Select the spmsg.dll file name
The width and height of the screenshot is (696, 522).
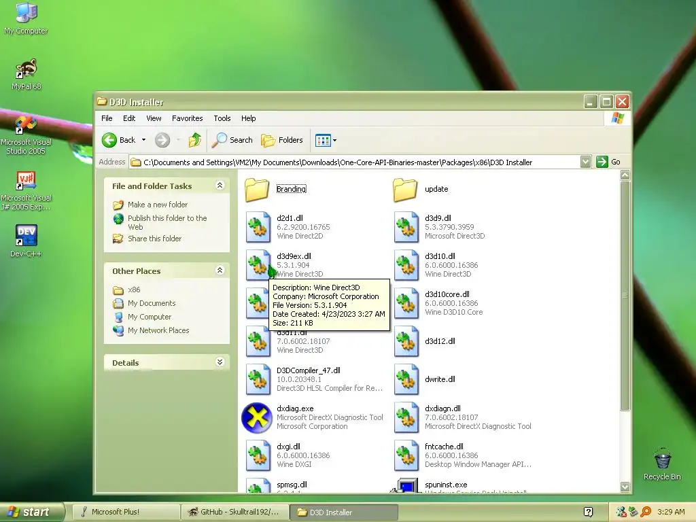(x=292, y=485)
